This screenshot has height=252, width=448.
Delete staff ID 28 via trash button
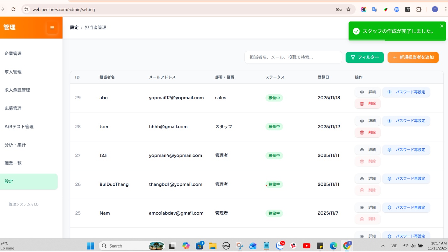pos(368,132)
